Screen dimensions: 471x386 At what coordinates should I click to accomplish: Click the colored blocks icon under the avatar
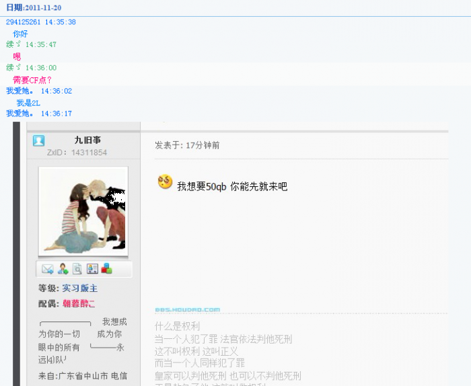coord(106,268)
